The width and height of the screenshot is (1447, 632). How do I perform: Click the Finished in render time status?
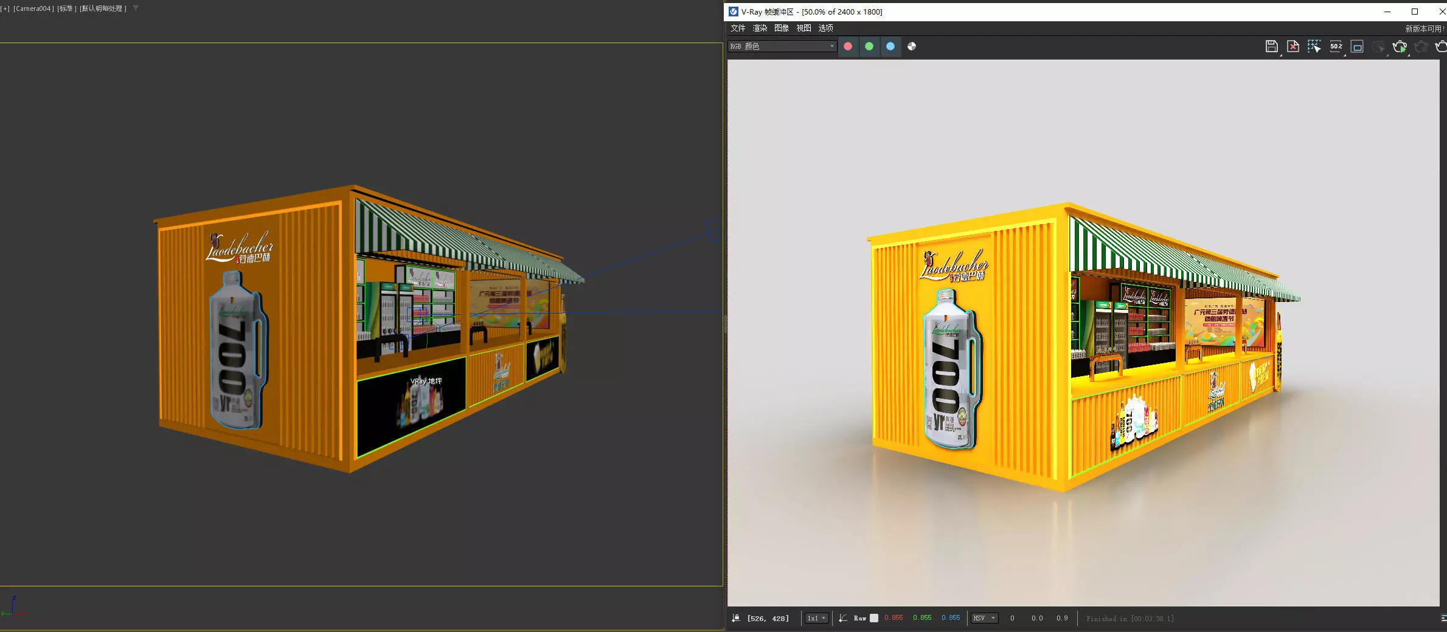tap(1130, 619)
